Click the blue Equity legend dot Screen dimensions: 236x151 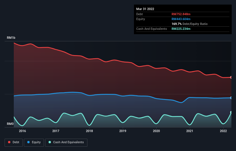point(28,142)
